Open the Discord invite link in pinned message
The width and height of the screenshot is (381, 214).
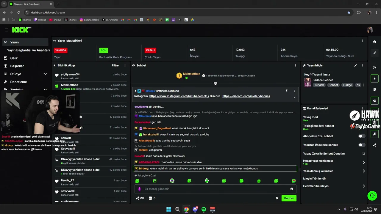click(246, 96)
